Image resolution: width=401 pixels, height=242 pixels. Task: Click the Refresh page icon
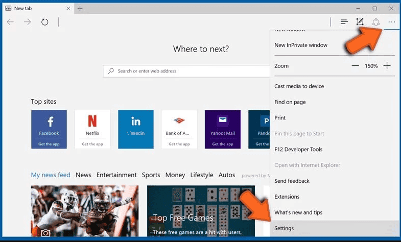tap(45, 22)
